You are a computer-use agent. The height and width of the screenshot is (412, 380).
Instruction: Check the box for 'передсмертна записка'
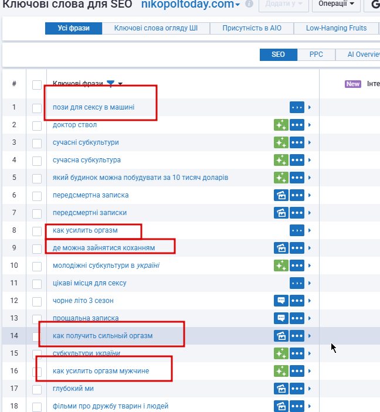pos(37,196)
